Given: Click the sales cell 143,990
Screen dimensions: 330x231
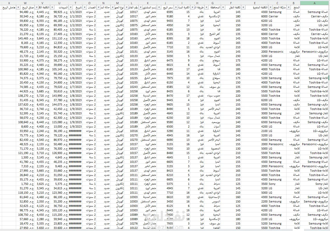Looking at the screenshot, I should pos(59,96).
